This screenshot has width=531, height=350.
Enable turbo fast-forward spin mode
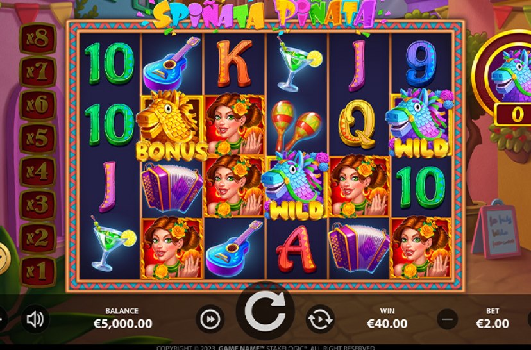(x=210, y=319)
